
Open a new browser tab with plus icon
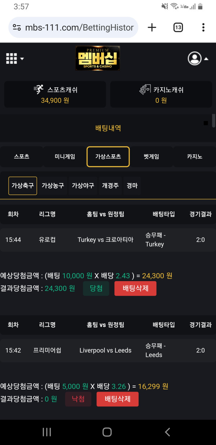[152, 27]
